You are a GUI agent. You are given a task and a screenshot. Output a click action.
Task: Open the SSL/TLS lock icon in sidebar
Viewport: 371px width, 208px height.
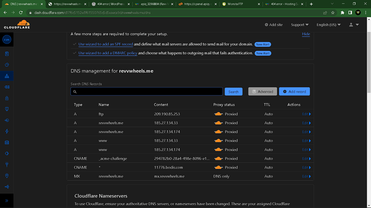pyautogui.click(x=7, y=98)
